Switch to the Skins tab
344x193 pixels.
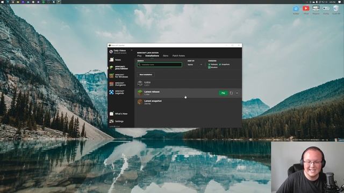[166, 56]
